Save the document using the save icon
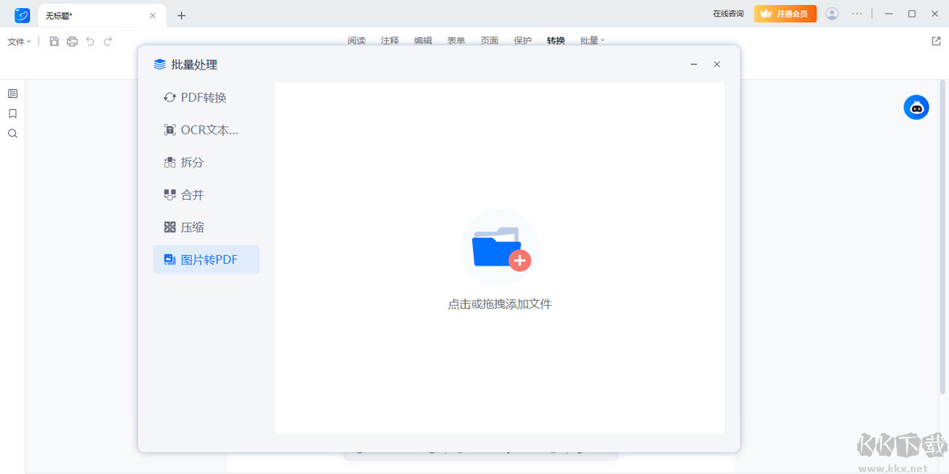 click(x=54, y=41)
